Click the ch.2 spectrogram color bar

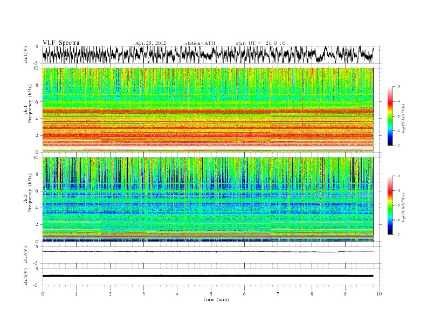[390, 205]
